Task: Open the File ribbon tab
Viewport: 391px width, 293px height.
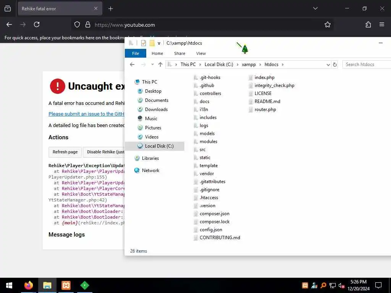Action: 136,53
